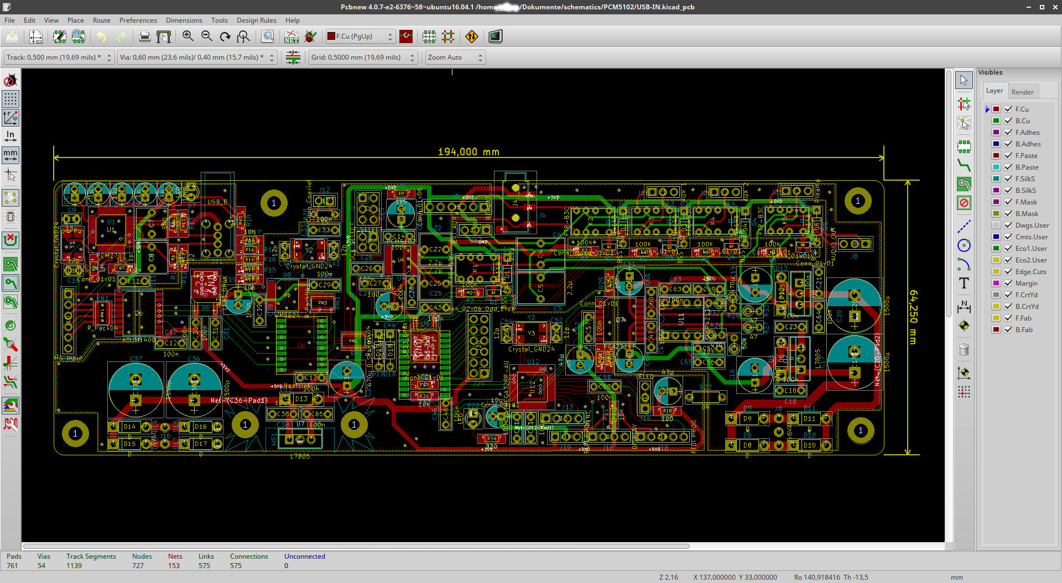Switch units to inches
This screenshot has height=583, width=1062.
coord(11,136)
